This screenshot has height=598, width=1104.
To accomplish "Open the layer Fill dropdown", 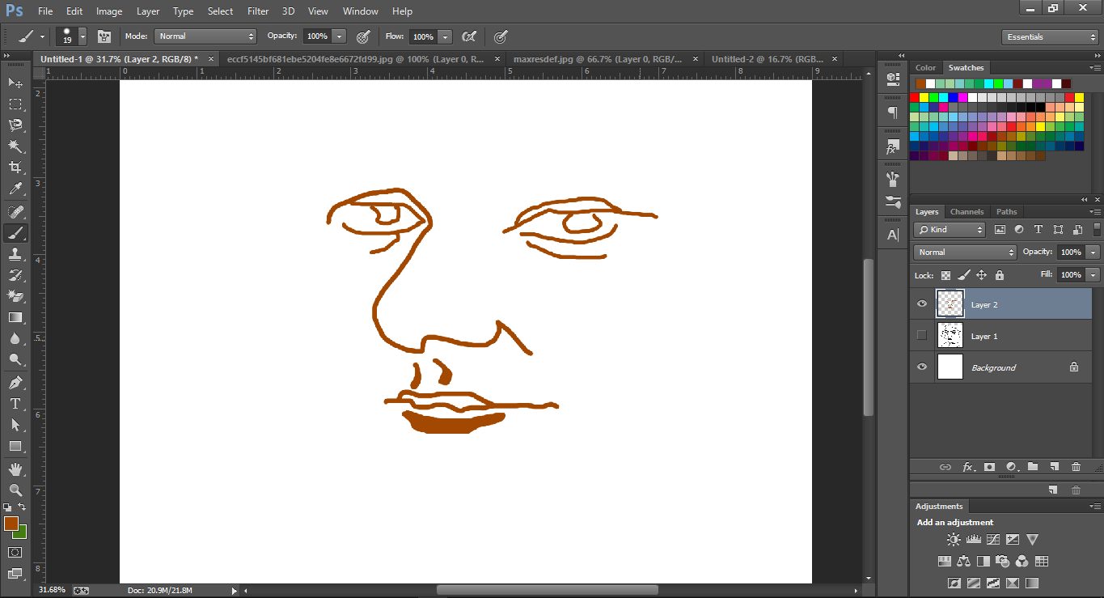I will point(1093,275).
